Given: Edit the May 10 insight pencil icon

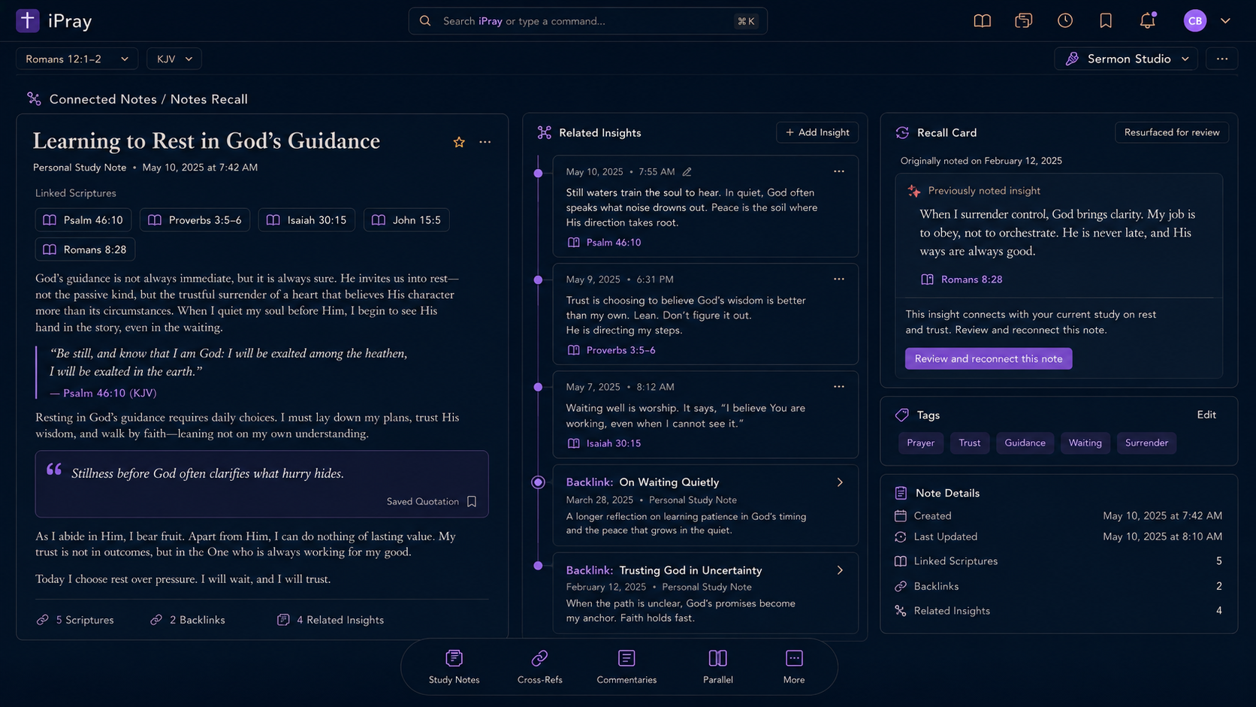Looking at the screenshot, I should (x=687, y=172).
